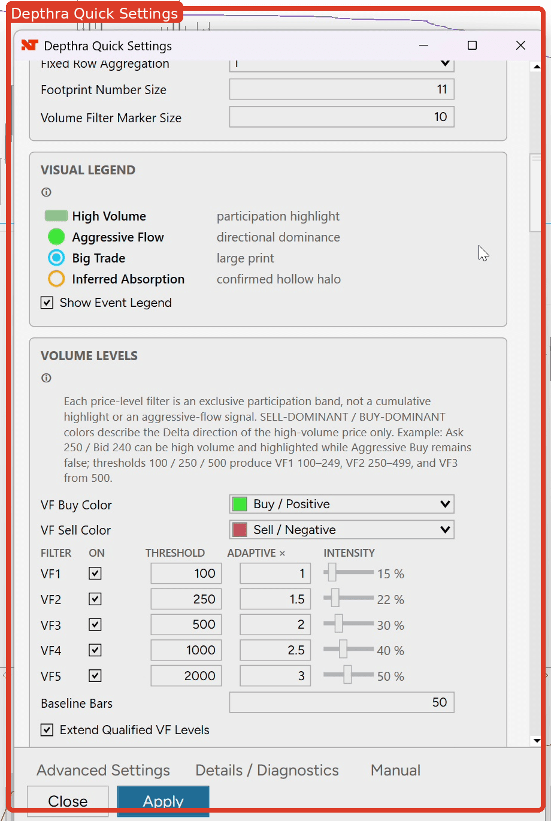Click the Visual Legend info icon
Image resolution: width=551 pixels, height=821 pixels.
click(x=46, y=192)
